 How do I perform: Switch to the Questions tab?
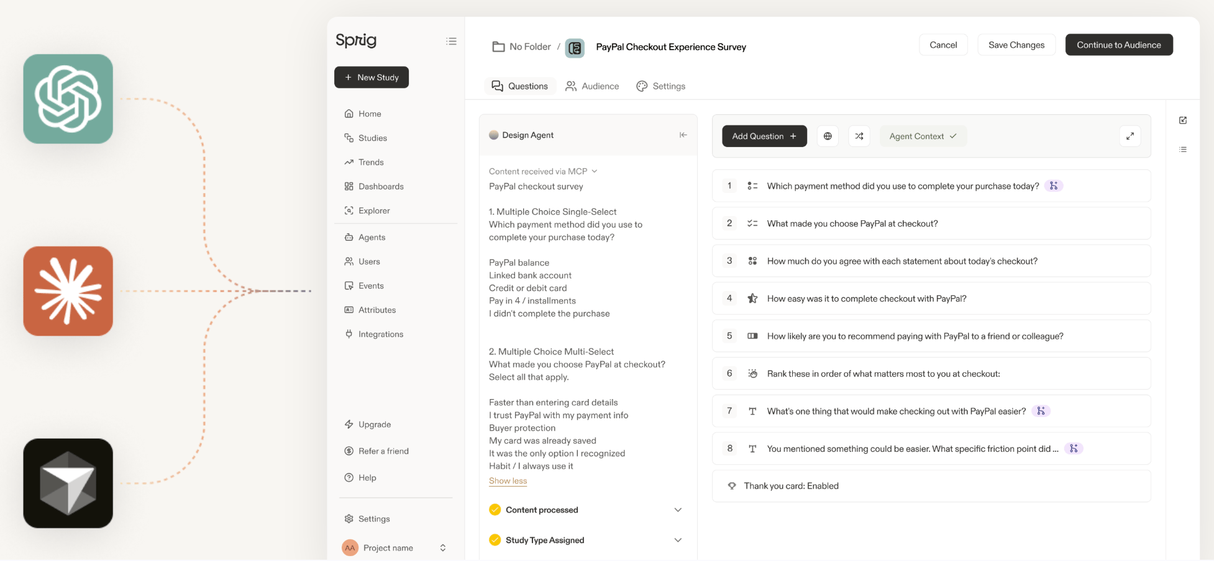(520, 86)
